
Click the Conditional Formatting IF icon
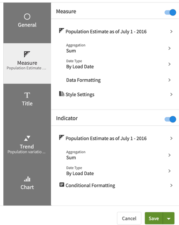[x=62, y=185]
